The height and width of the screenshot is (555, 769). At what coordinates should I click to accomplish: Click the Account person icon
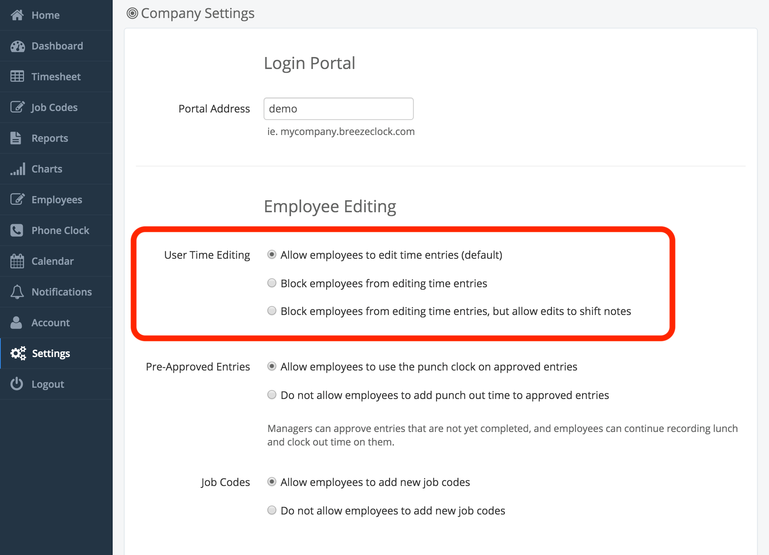click(x=16, y=322)
